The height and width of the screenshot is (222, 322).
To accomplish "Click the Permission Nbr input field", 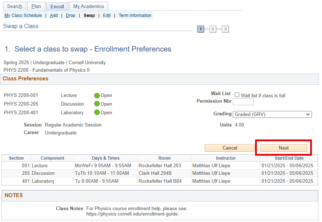I will tap(243, 102).
